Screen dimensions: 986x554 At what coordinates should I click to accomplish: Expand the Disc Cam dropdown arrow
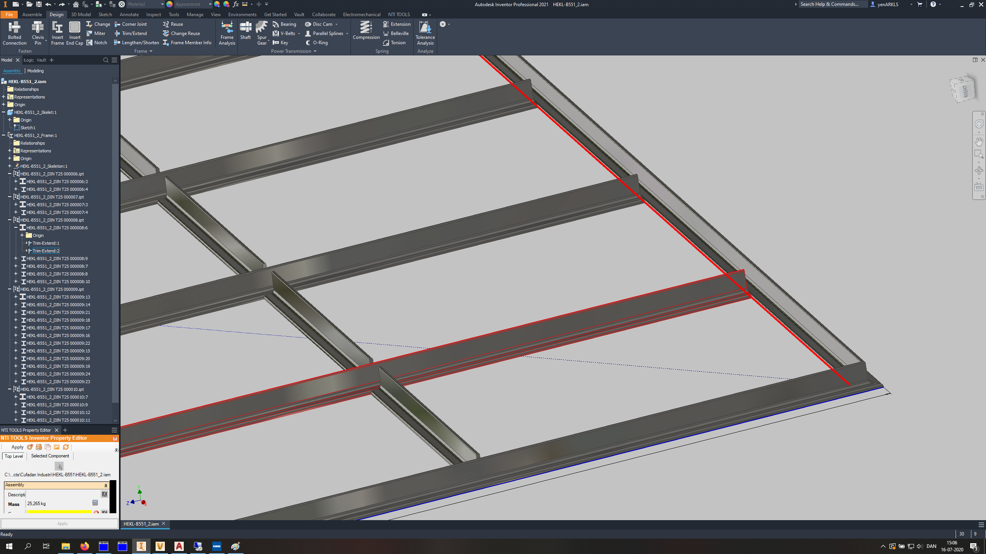336,24
